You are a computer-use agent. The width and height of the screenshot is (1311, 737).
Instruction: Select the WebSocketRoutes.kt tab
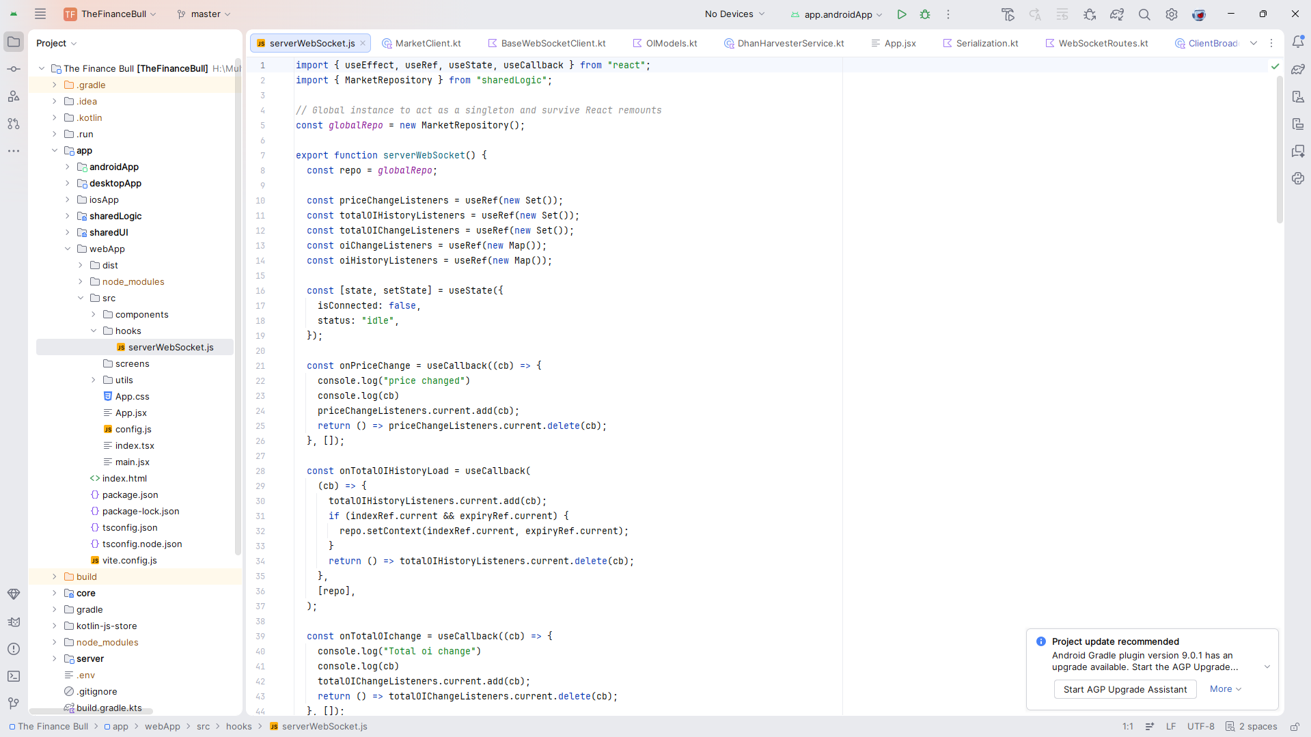(x=1096, y=43)
